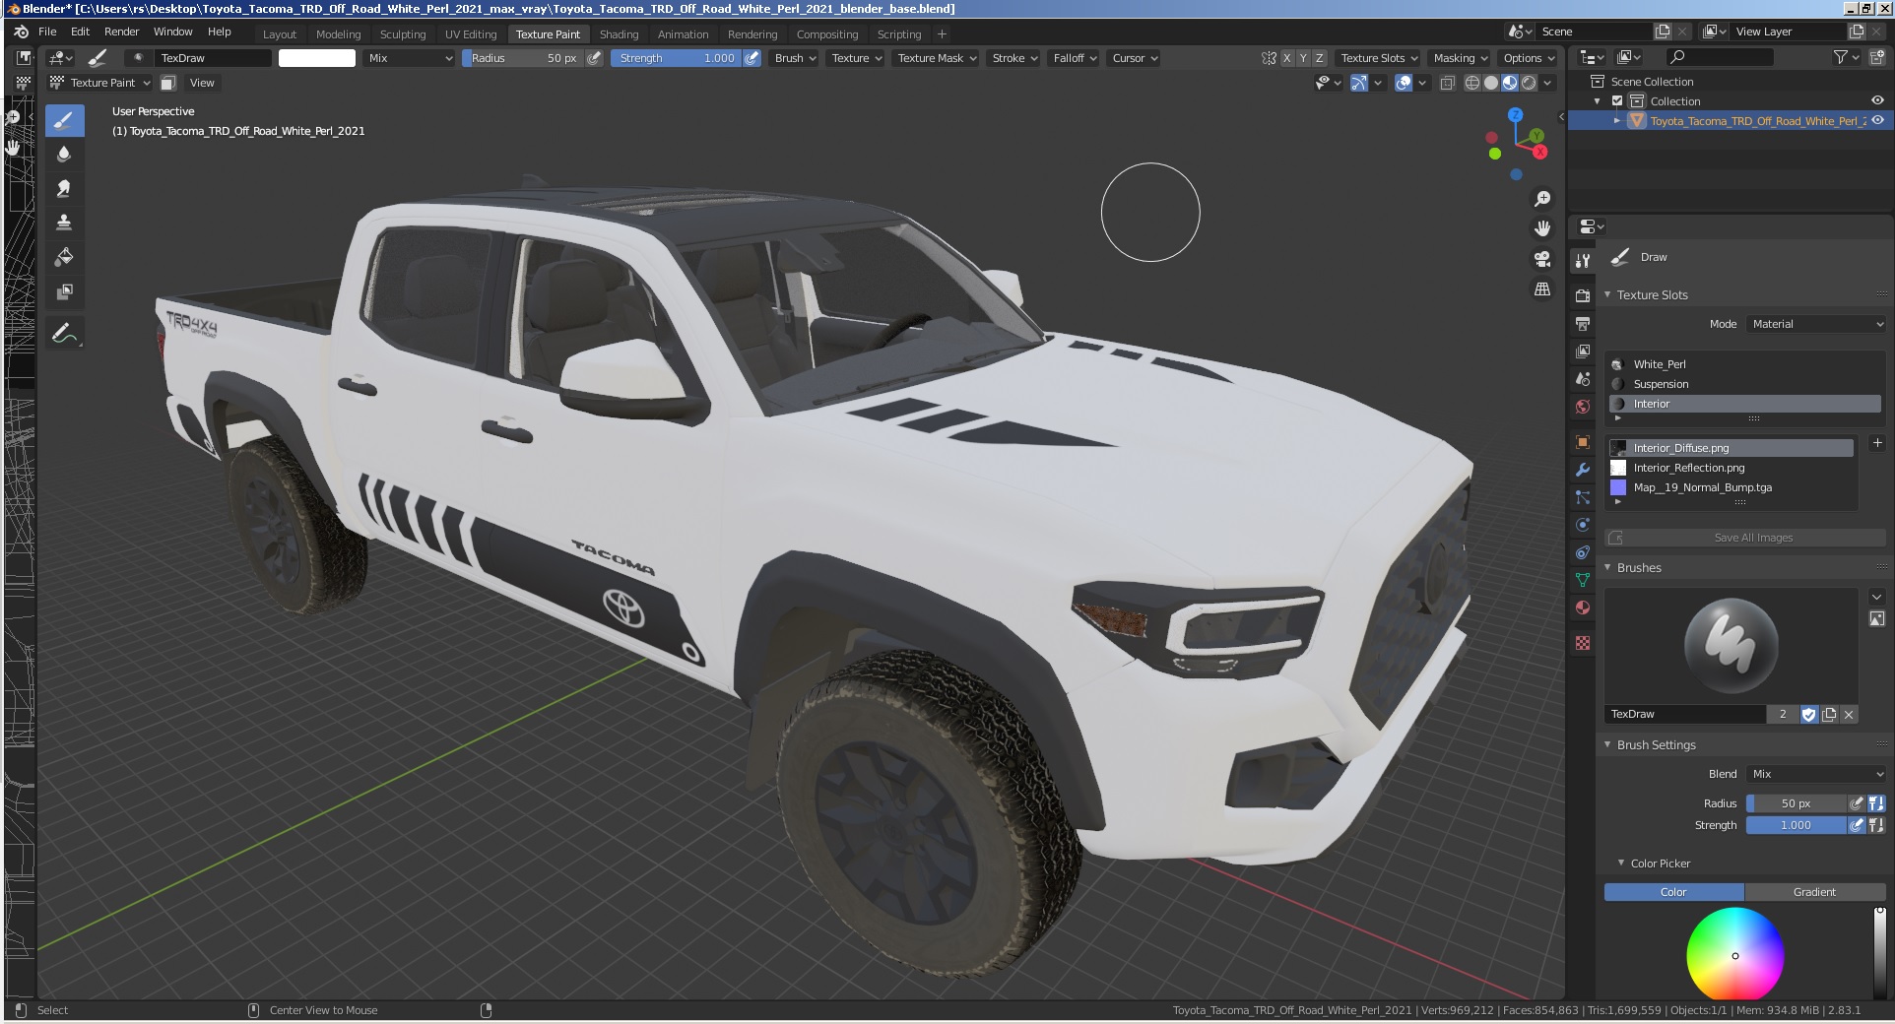The image size is (1895, 1024).
Task: Open the Render menu
Action: pos(122,32)
